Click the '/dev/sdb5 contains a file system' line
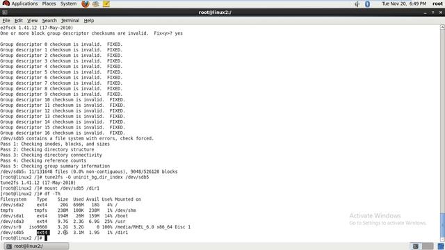The width and height of the screenshot is (445, 250). 77,139
